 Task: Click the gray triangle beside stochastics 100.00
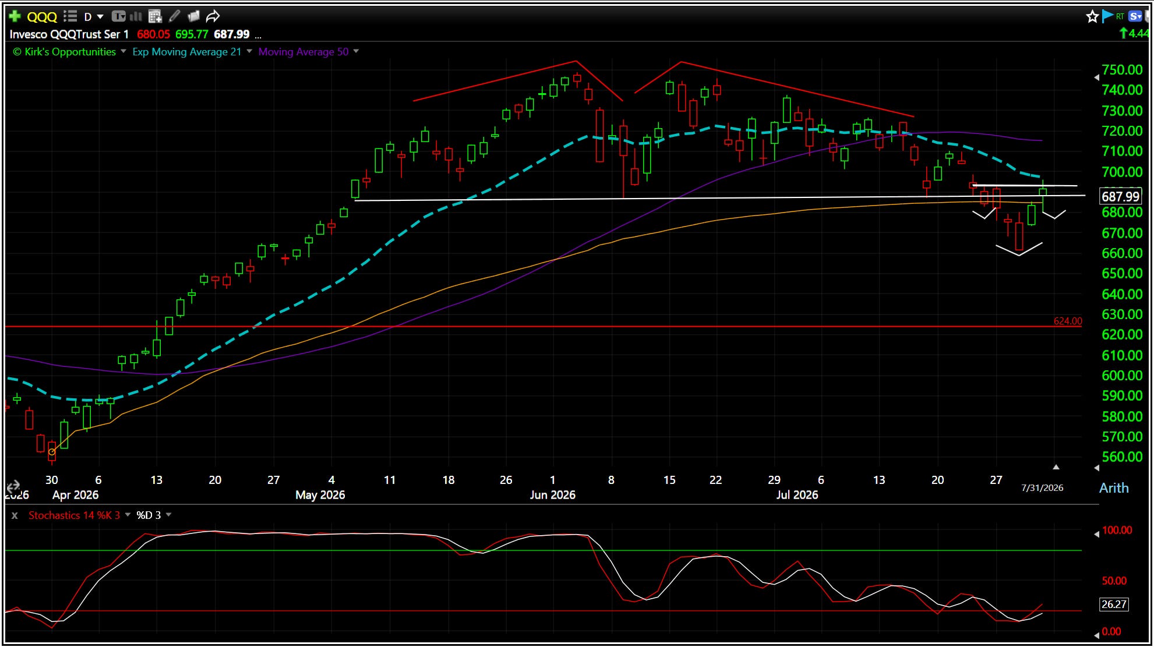click(x=1096, y=533)
